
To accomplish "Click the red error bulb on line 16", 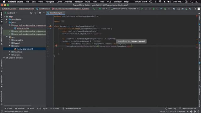I will (56, 46).
